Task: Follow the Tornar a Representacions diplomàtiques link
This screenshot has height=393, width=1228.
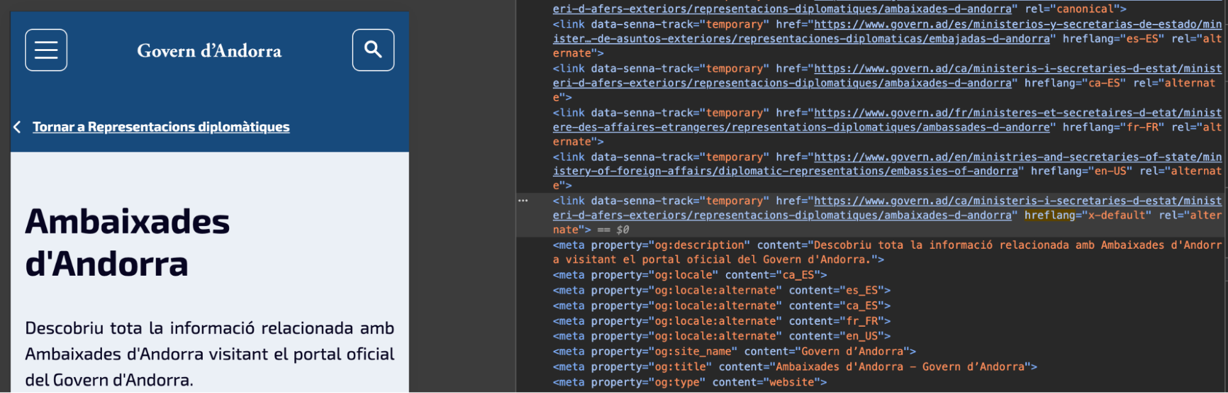Action: (x=161, y=126)
